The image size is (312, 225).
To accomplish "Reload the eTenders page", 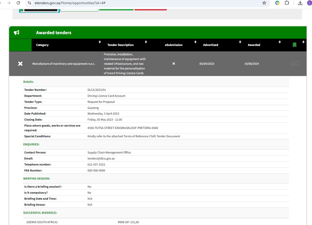I will [18, 3].
